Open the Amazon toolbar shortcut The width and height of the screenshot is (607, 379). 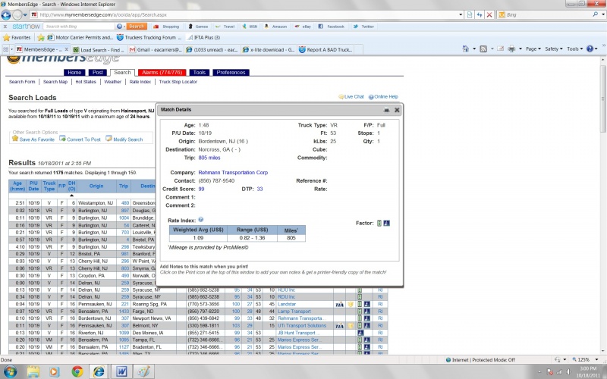pos(275,27)
